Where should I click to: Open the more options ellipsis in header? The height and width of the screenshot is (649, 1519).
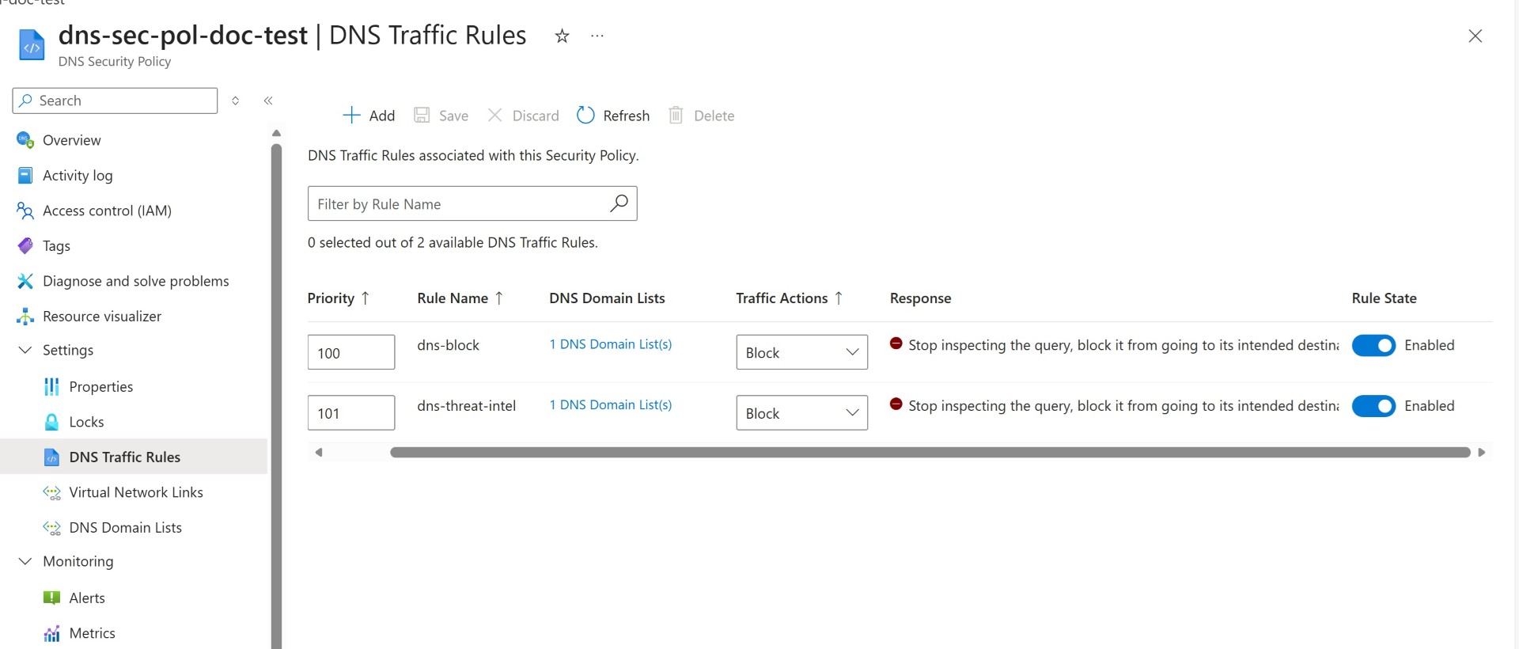click(597, 36)
